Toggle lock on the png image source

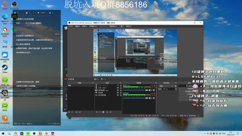click(121, 90)
